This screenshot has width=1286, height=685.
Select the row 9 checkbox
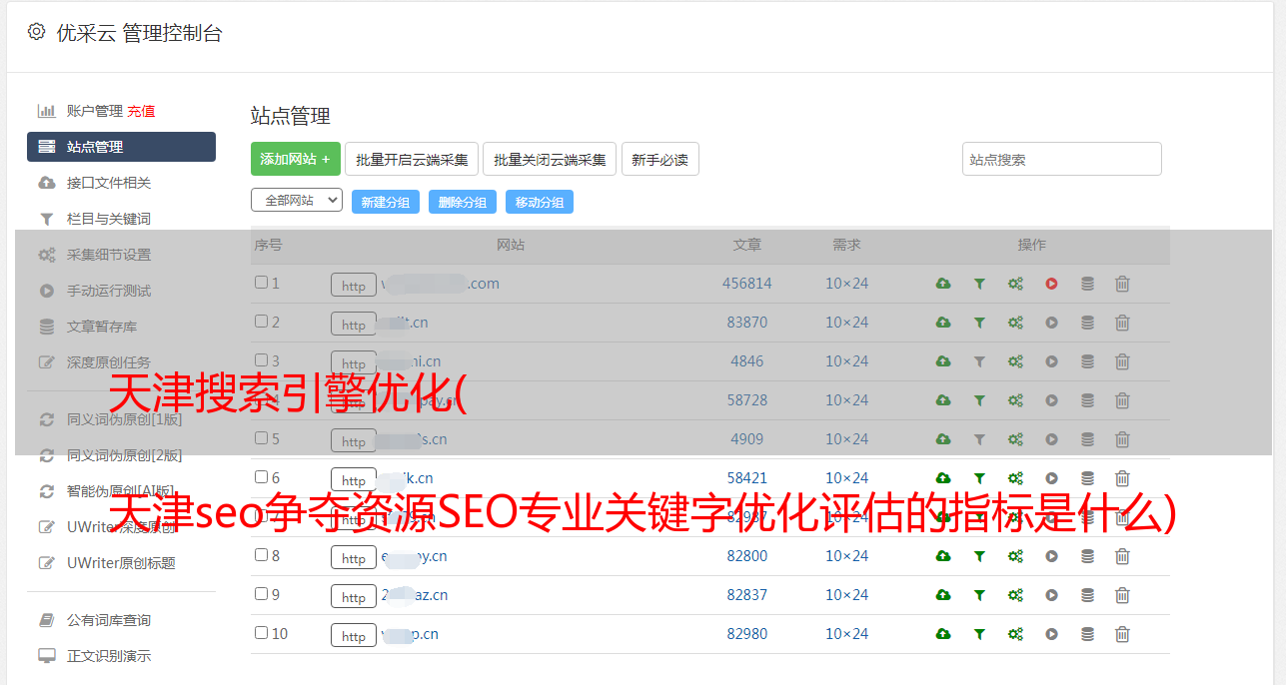click(261, 594)
